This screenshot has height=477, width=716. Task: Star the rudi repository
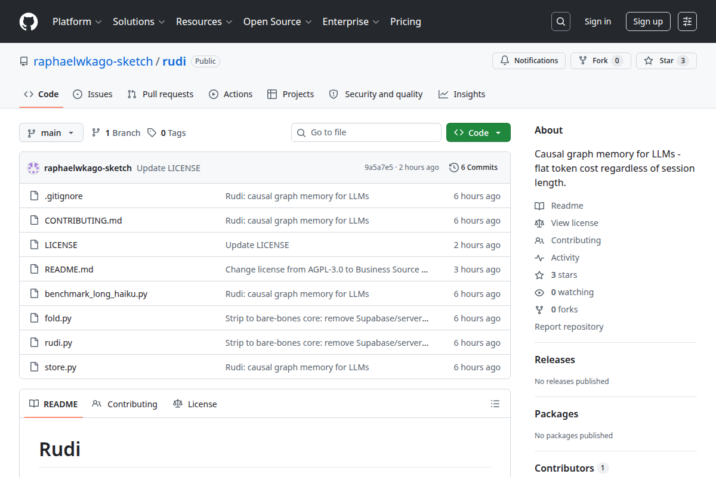[666, 61]
